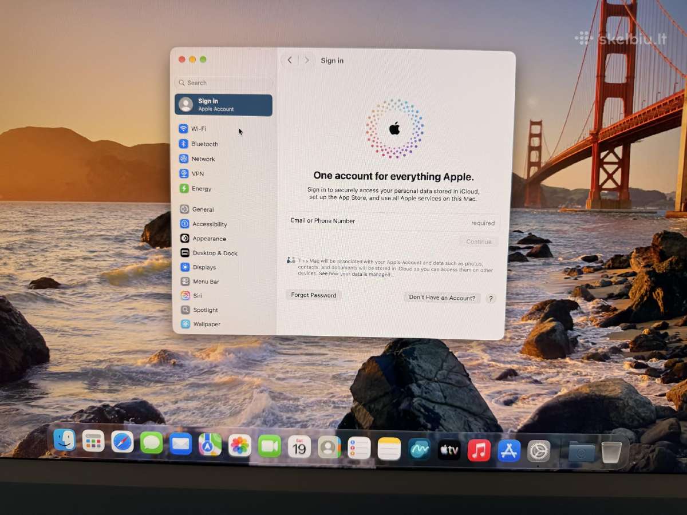Launch Maps from the Dock
Viewport: 687px width, 515px height.
pos(210,445)
